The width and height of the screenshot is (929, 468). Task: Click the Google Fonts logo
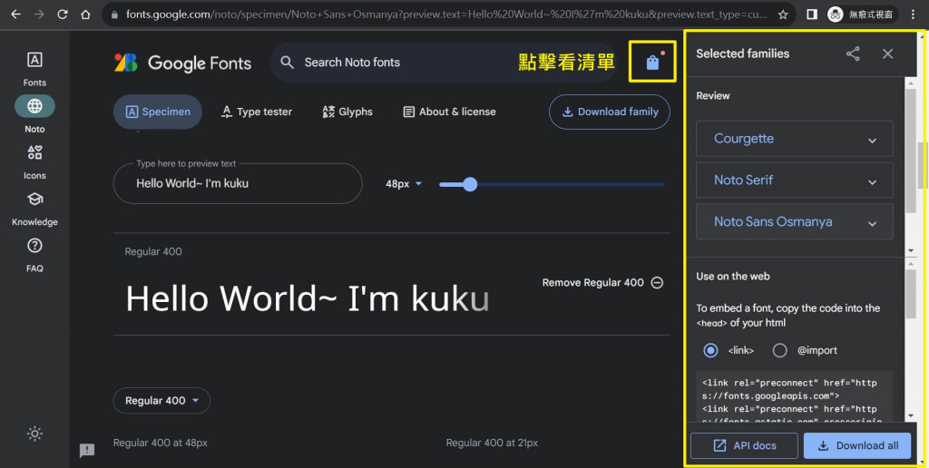tap(182, 63)
